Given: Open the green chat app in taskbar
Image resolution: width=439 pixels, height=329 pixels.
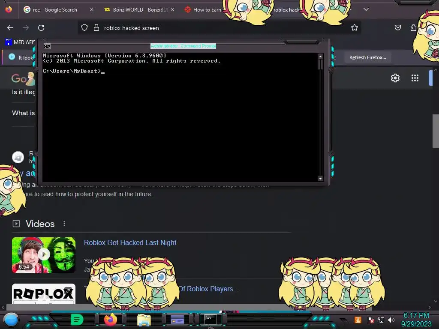Looking at the screenshot, I should point(77,320).
